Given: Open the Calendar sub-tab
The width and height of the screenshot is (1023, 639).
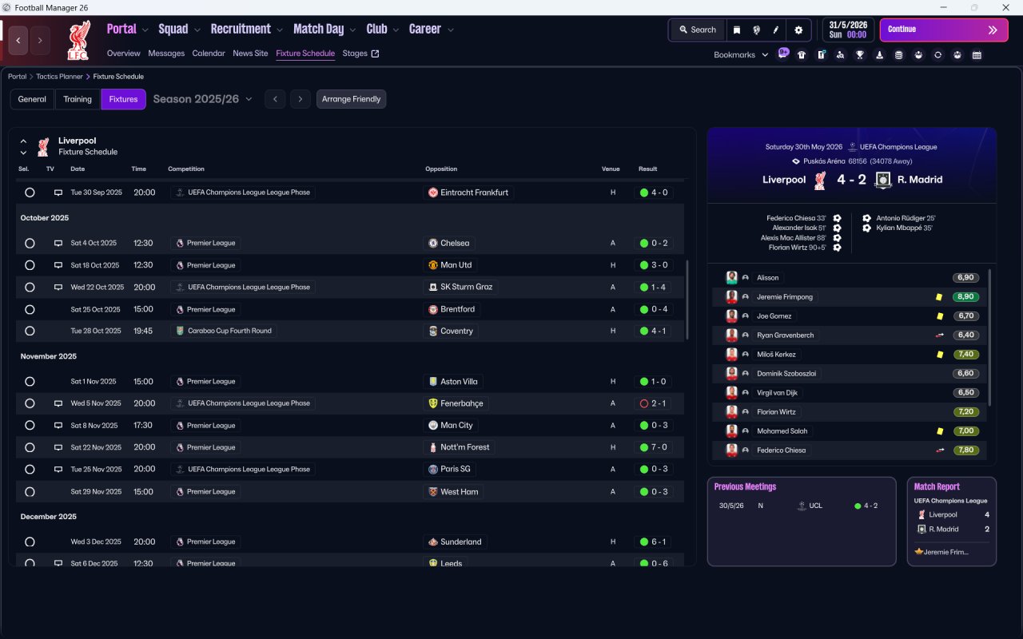Looking at the screenshot, I should click(x=209, y=54).
